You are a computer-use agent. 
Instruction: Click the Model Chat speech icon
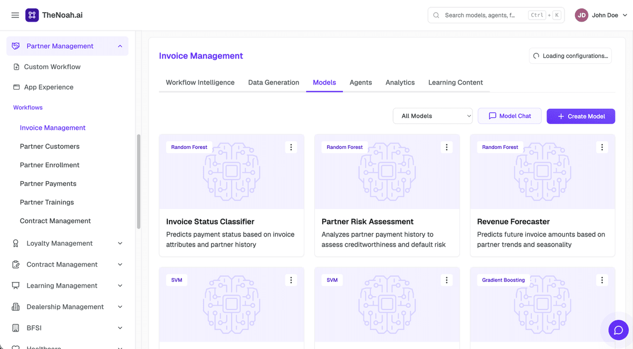coord(493,116)
